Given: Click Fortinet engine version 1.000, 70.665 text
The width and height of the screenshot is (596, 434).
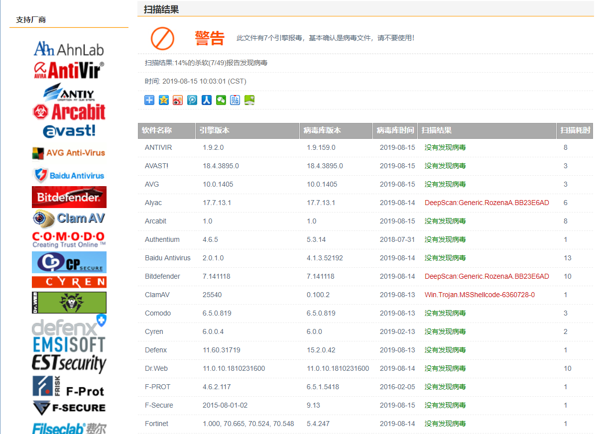Looking at the screenshot, I should [248, 424].
